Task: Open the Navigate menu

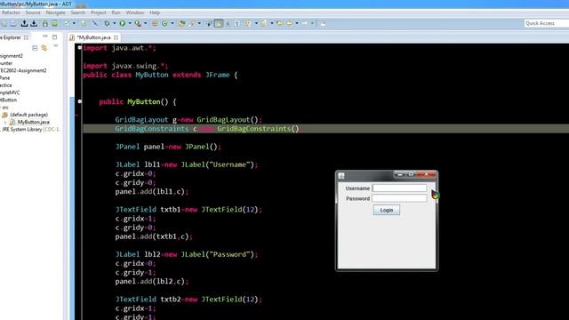Action: click(55, 12)
